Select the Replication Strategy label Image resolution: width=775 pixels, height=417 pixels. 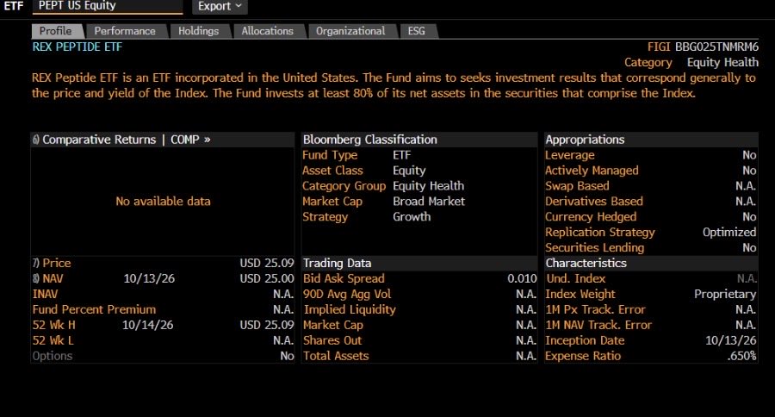[600, 232]
